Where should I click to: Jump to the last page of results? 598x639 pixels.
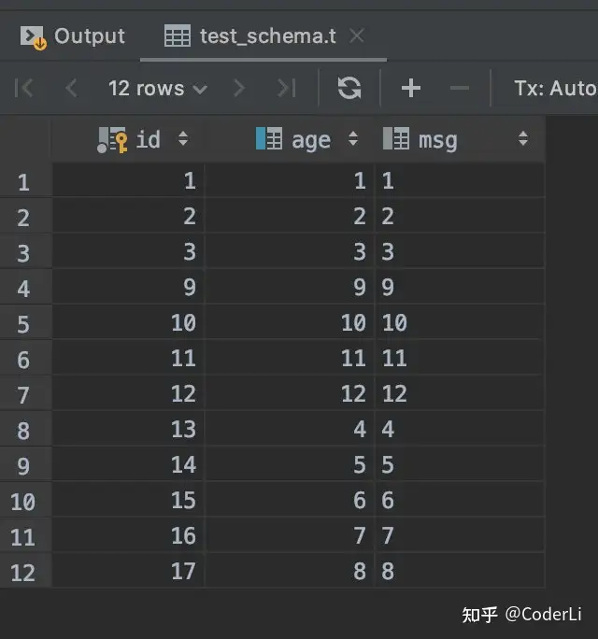[286, 89]
